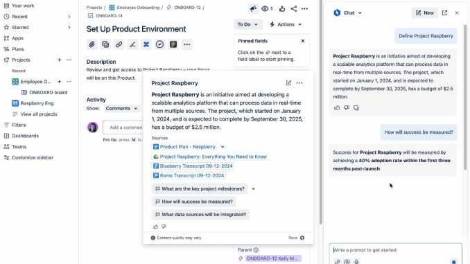The image size is (470, 264).
Task: Expand the Recent sidebar item chevron
Action: point(69,17)
